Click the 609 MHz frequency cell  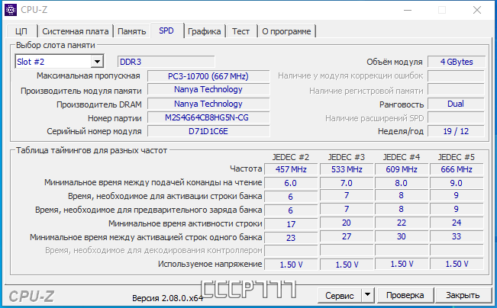(x=402, y=169)
